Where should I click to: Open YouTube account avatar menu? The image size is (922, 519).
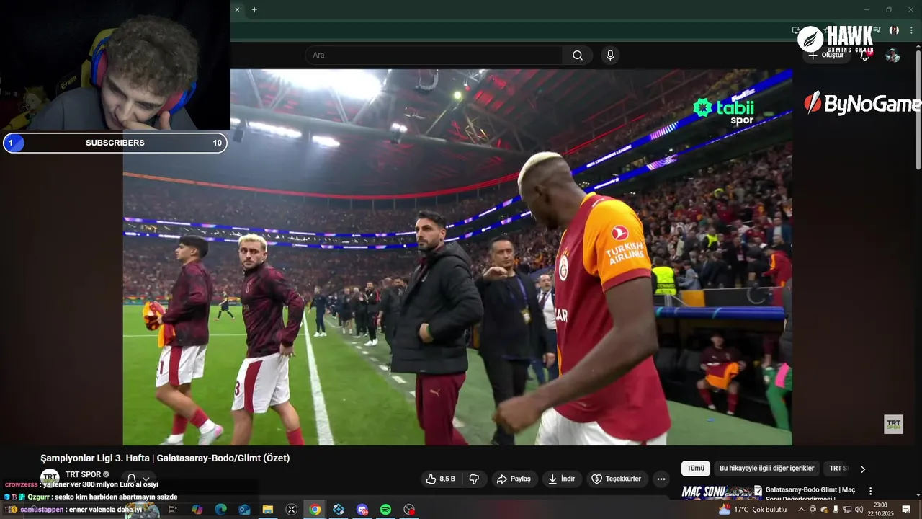click(x=892, y=56)
